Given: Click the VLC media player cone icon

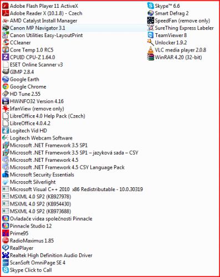Looking at the screenshot, I should pyautogui.click(x=151, y=50).
